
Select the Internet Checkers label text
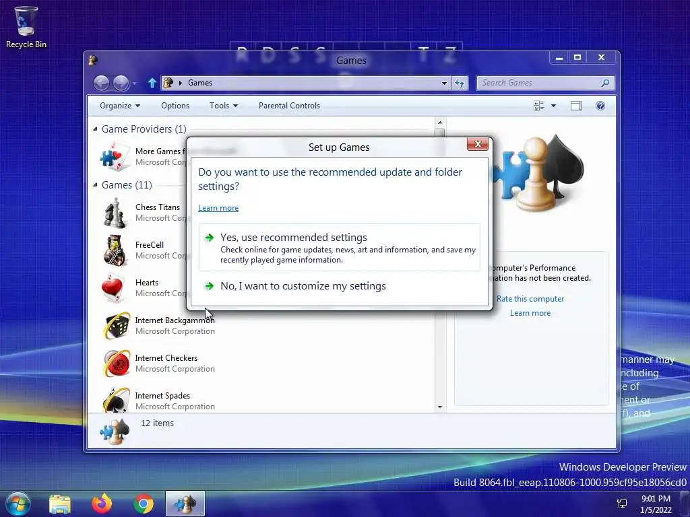click(x=166, y=358)
